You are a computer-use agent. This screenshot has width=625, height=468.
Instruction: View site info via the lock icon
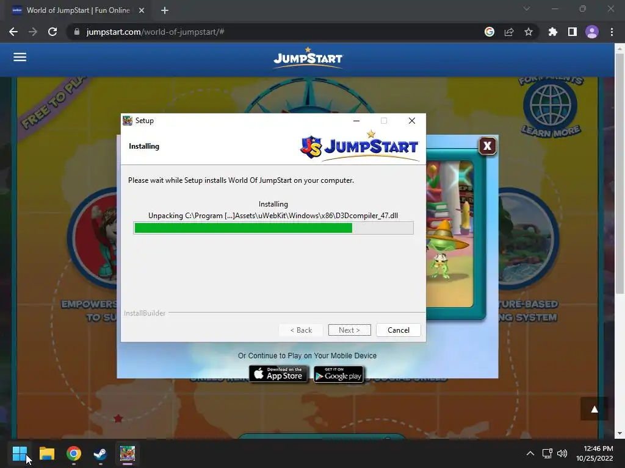point(77,32)
